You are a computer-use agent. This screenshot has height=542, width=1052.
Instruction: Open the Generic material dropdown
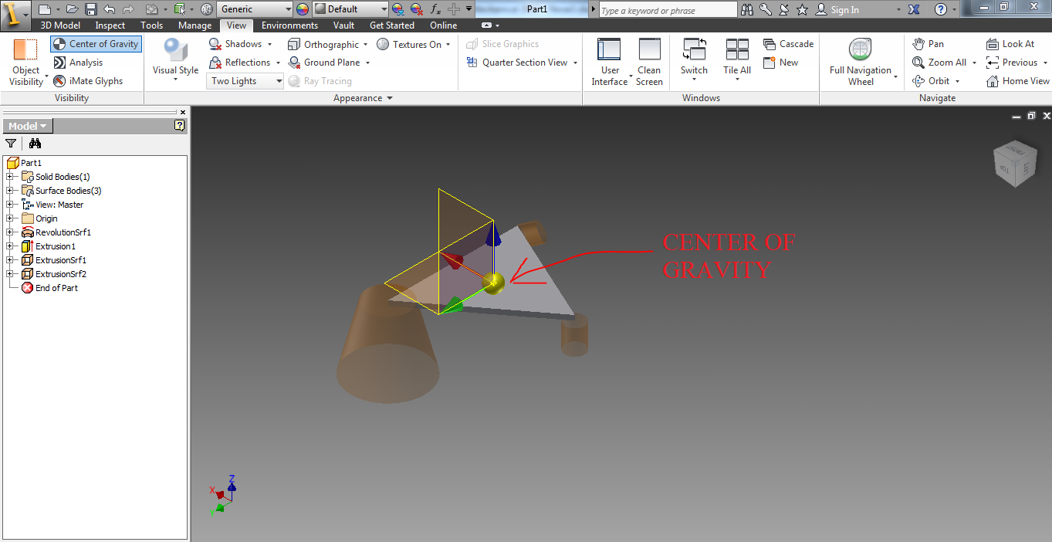click(x=255, y=9)
